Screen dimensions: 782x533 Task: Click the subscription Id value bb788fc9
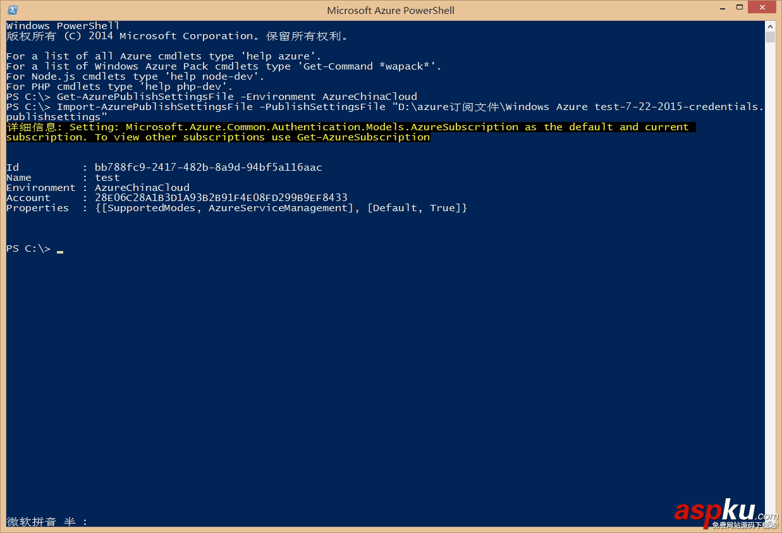208,168
